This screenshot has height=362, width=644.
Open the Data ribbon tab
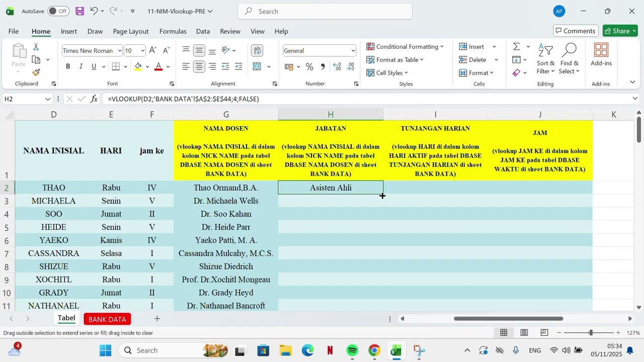click(203, 31)
